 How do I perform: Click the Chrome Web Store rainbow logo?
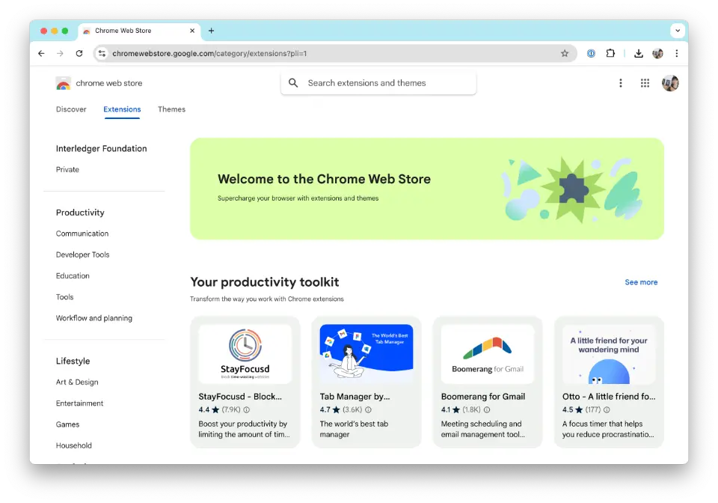pyautogui.click(x=63, y=83)
